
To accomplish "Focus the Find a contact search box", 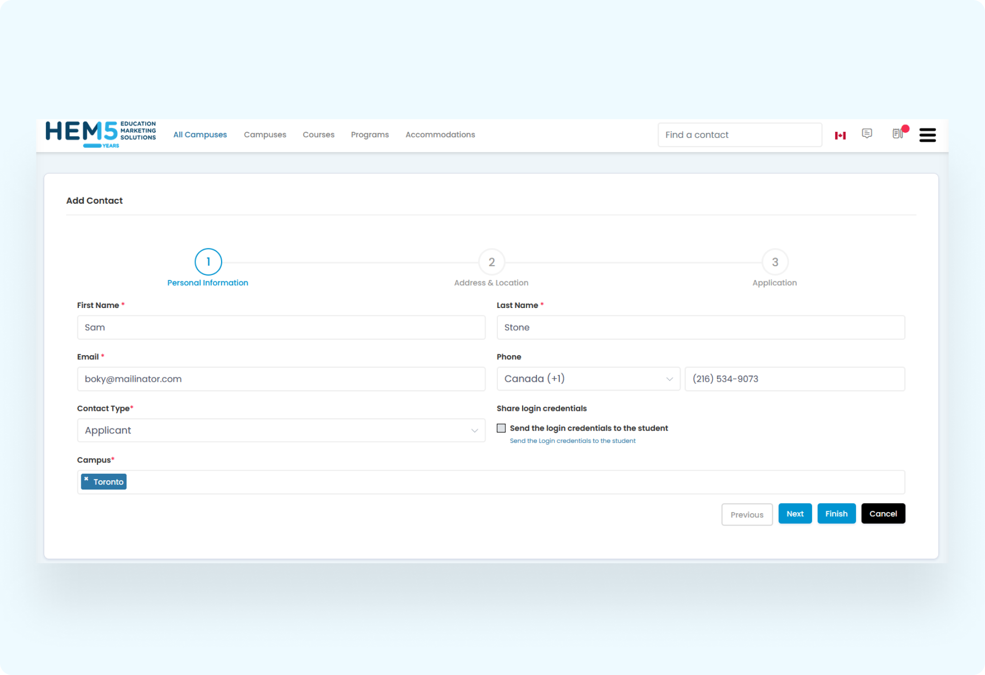I will (739, 135).
